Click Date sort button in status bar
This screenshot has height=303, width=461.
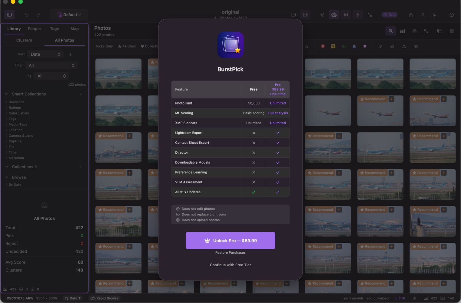[73, 298]
